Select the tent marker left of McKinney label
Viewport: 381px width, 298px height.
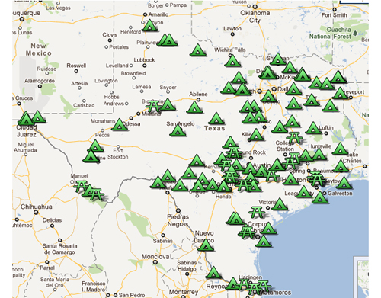coord(267,73)
